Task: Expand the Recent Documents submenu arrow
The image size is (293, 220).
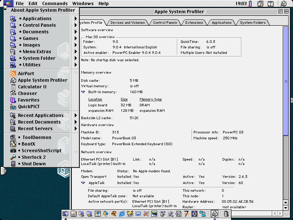Action: click(x=76, y=122)
